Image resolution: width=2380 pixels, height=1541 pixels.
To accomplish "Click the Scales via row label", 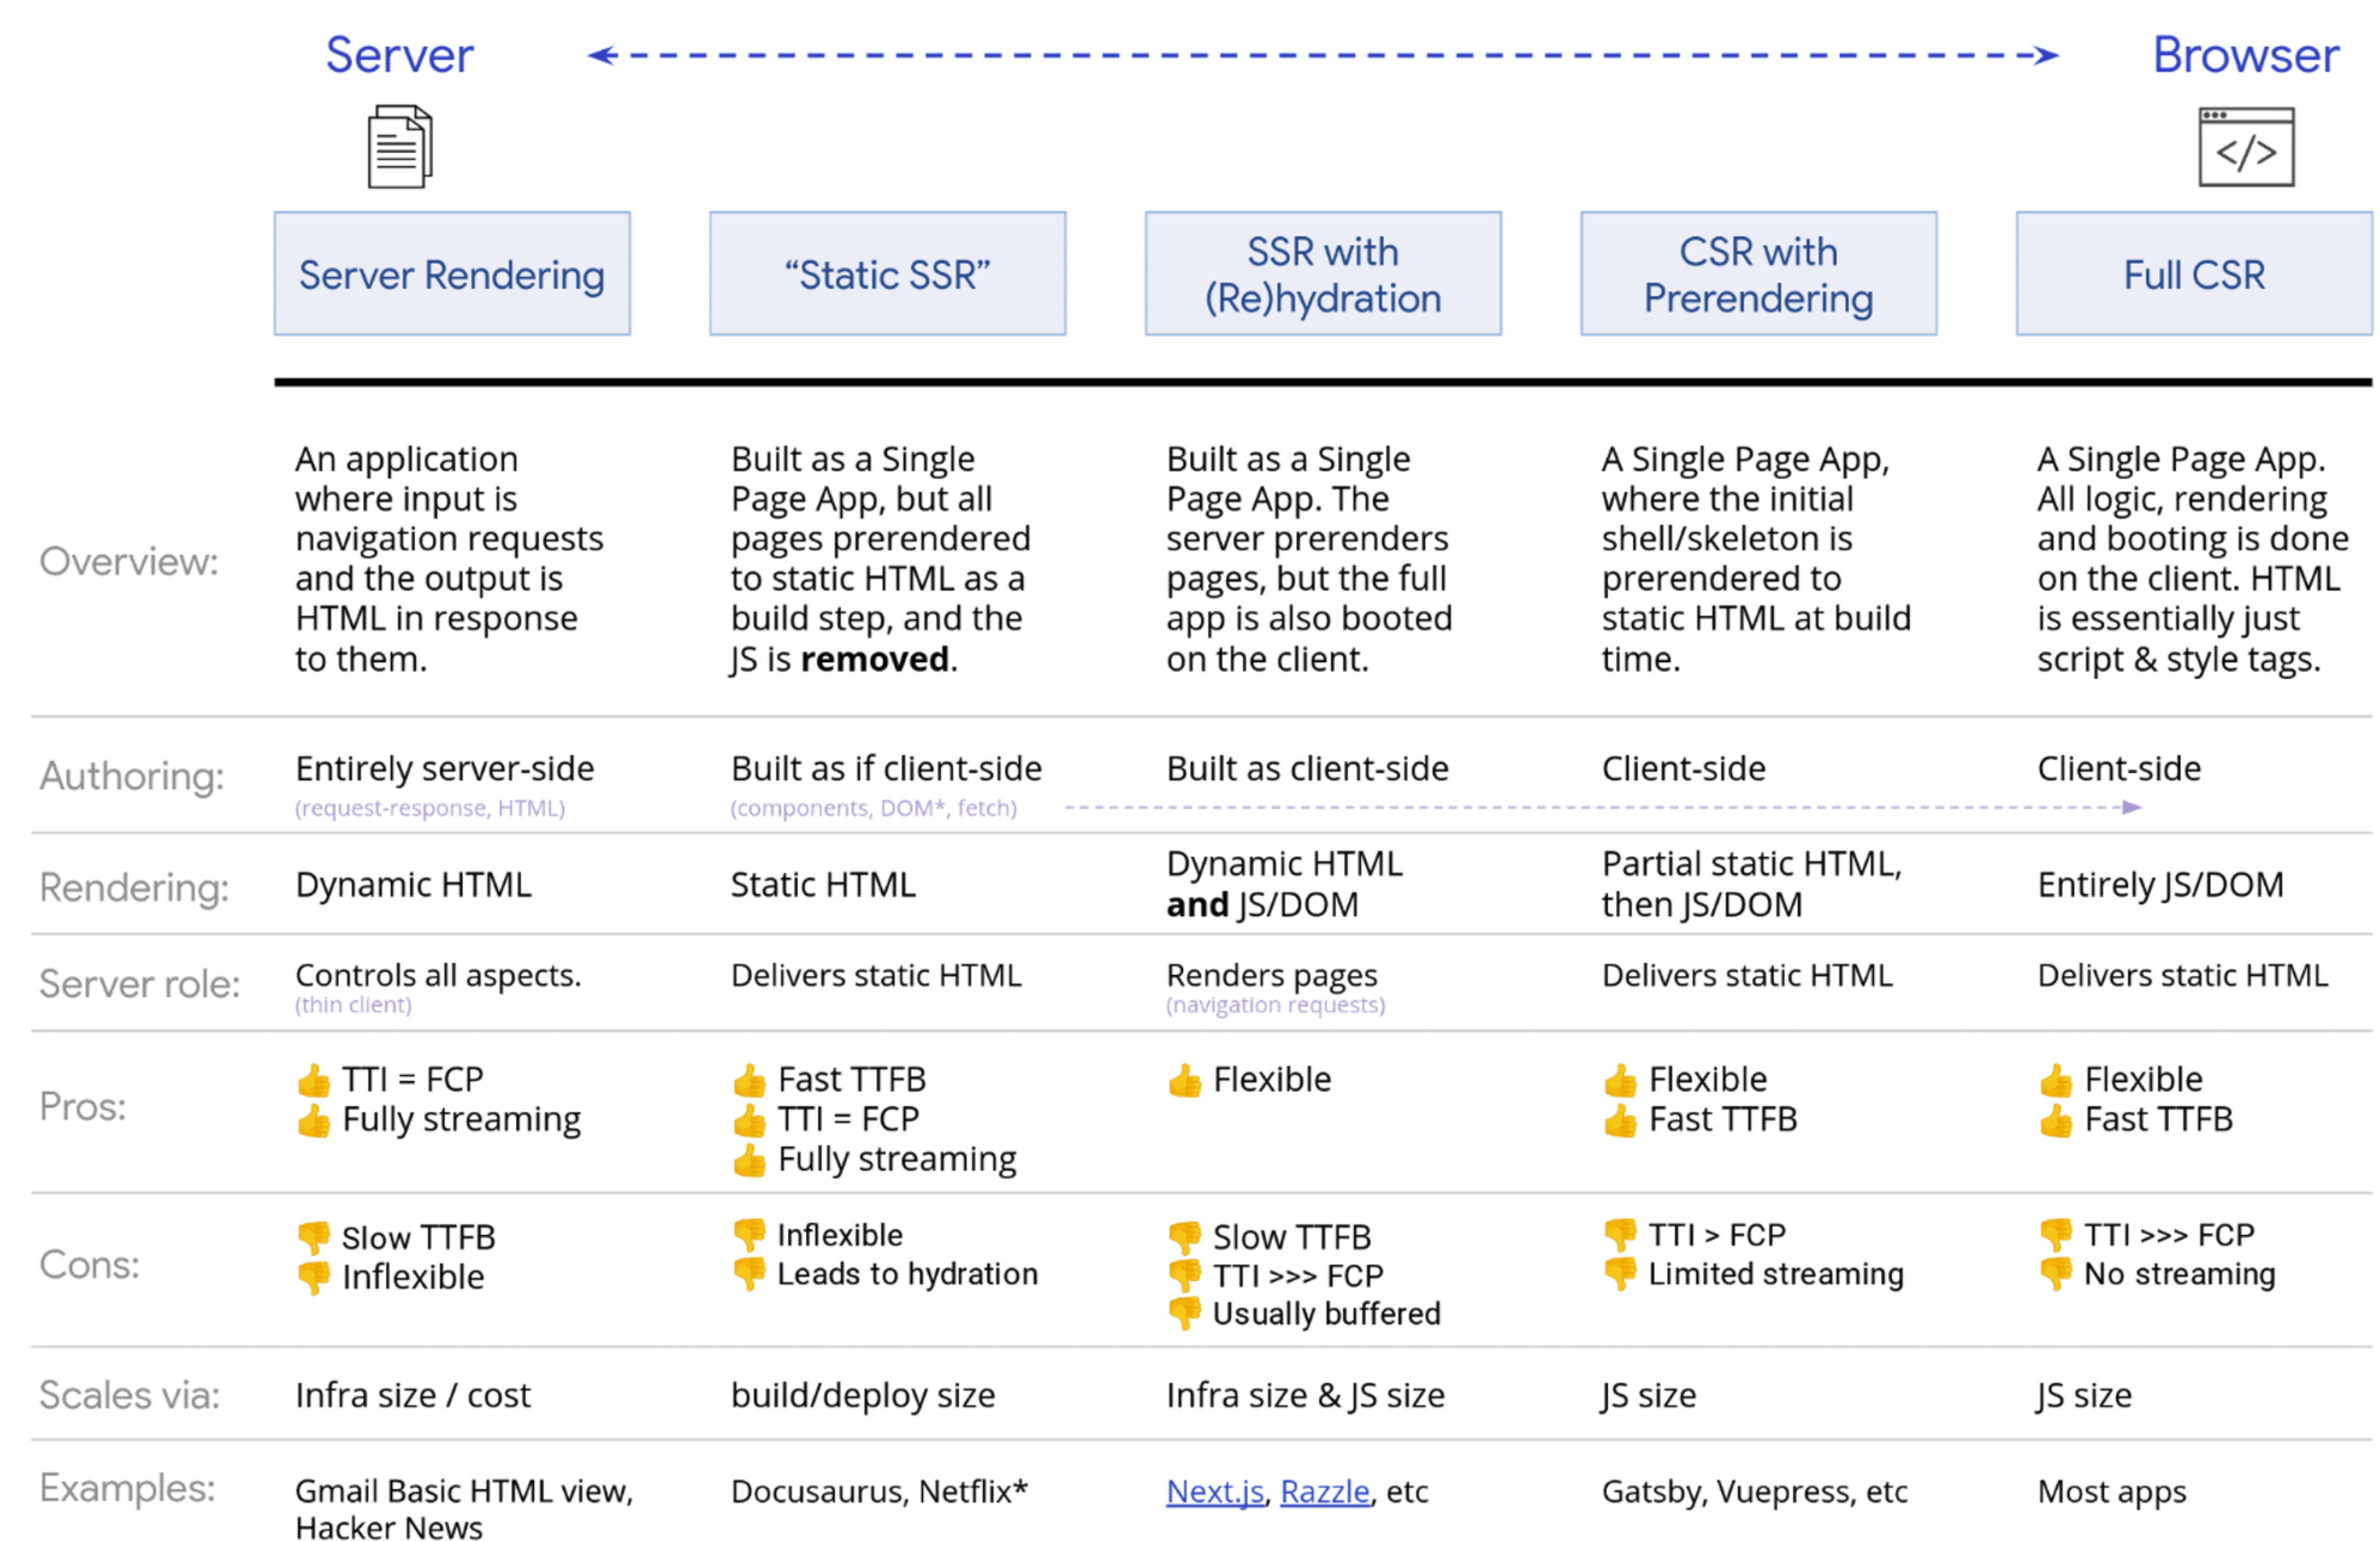I will click(129, 1395).
